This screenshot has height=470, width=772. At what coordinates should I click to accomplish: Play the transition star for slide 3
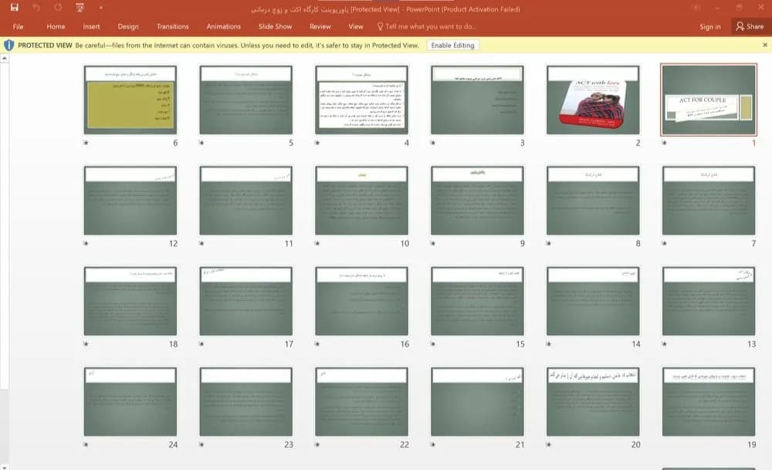tap(433, 143)
